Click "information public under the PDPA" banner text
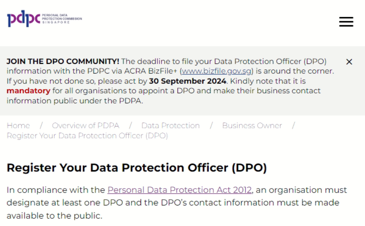Viewport: 365px width, 226px height. point(75,101)
